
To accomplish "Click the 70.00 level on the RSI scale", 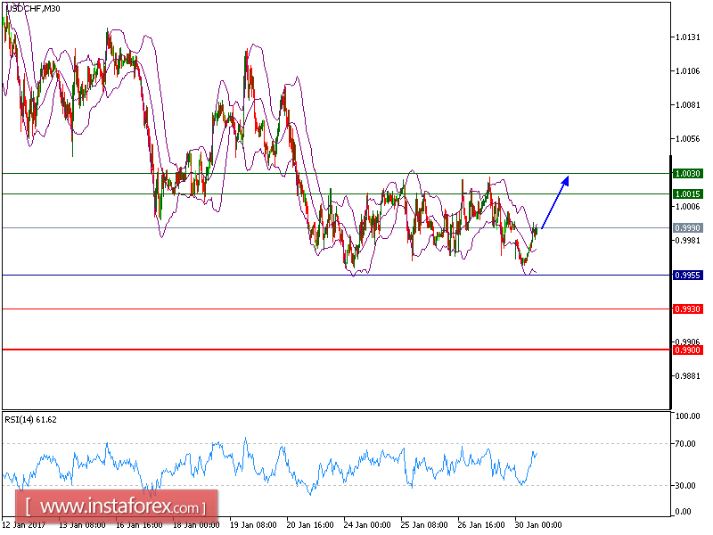I will coord(686,443).
